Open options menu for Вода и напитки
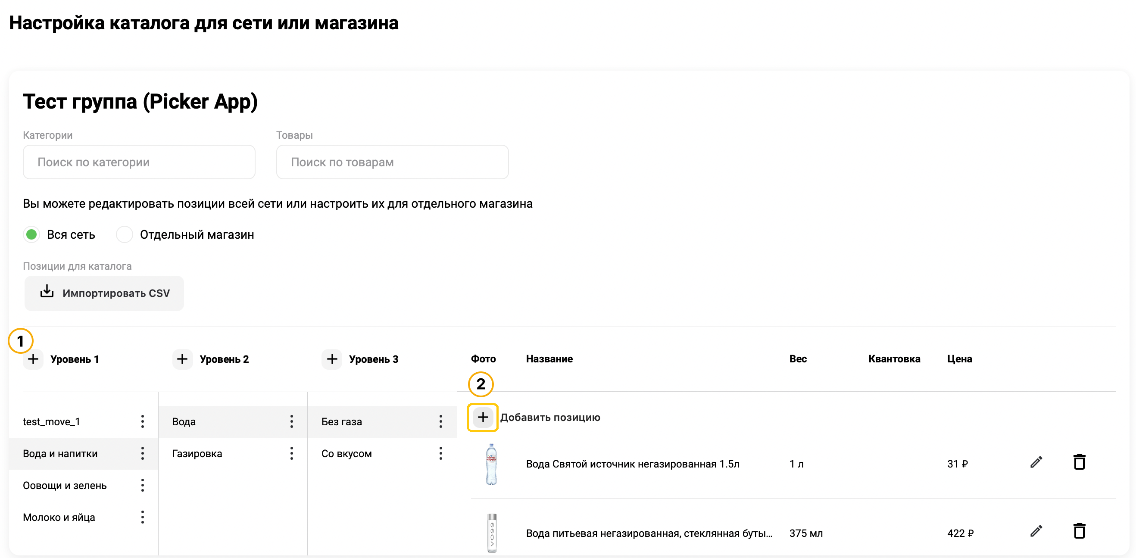 (x=143, y=453)
